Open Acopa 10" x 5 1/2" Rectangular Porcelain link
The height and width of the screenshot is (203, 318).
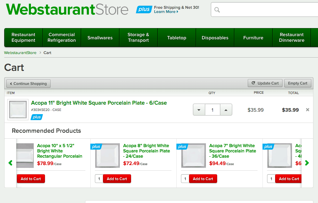tap(60, 151)
